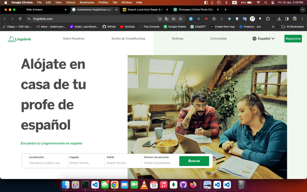Open the Chrome downloads icon

[x=279, y=19]
